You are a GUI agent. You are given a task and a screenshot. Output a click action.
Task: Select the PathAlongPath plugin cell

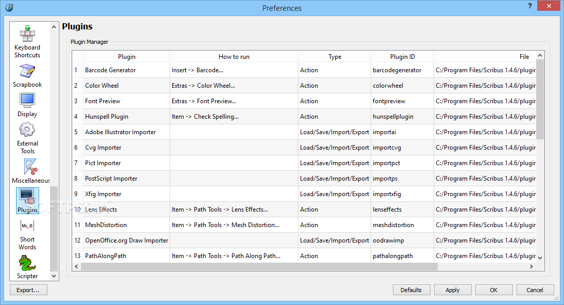tap(127, 255)
